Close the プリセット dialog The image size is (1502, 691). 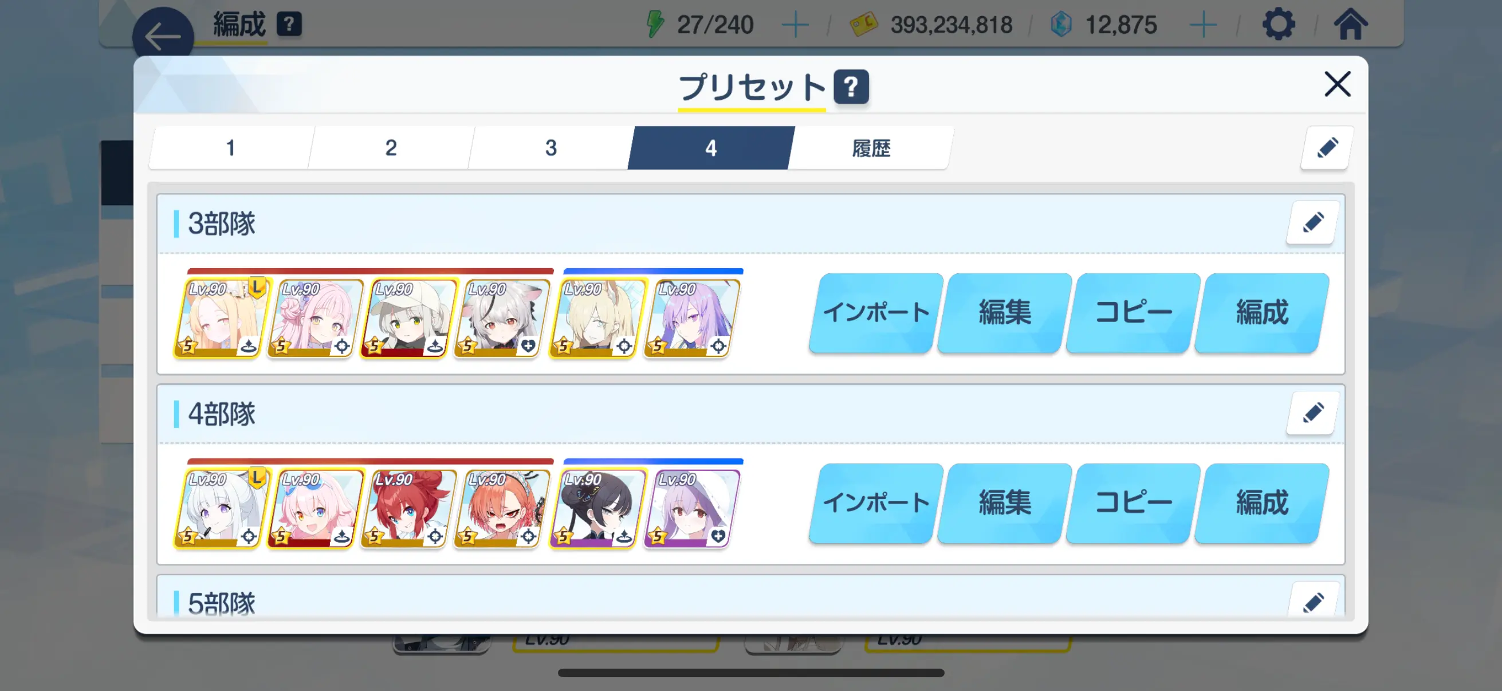pyautogui.click(x=1337, y=85)
